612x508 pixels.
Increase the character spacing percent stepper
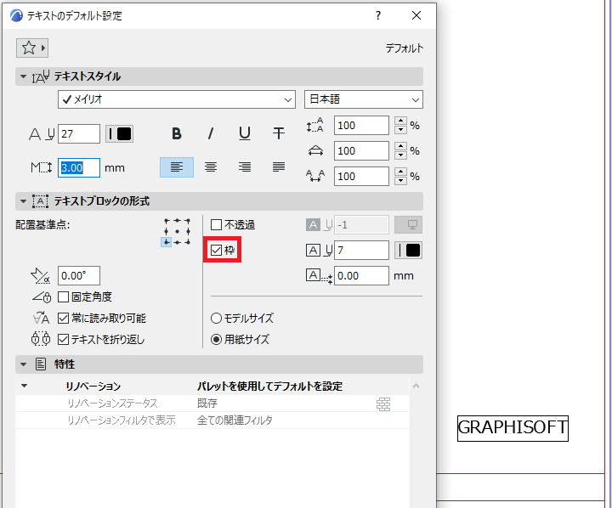400,172
